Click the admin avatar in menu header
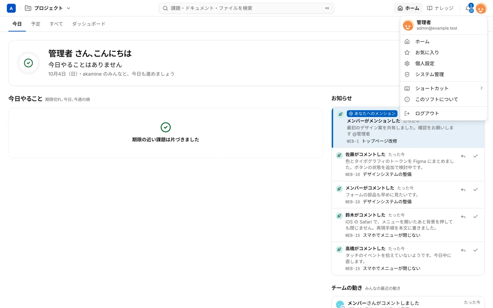The image size is (493, 308). click(x=408, y=25)
